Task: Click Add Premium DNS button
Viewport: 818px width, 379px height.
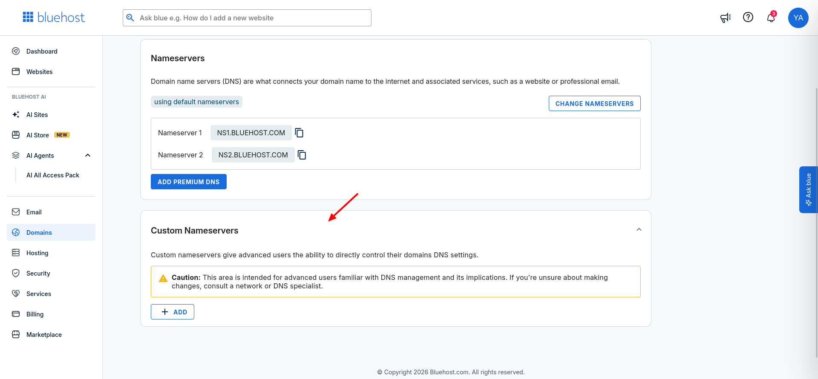Action: coord(189,182)
